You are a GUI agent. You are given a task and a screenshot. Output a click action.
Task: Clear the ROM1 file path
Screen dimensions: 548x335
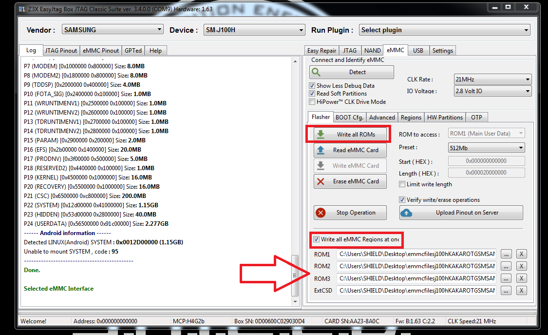pos(521,254)
